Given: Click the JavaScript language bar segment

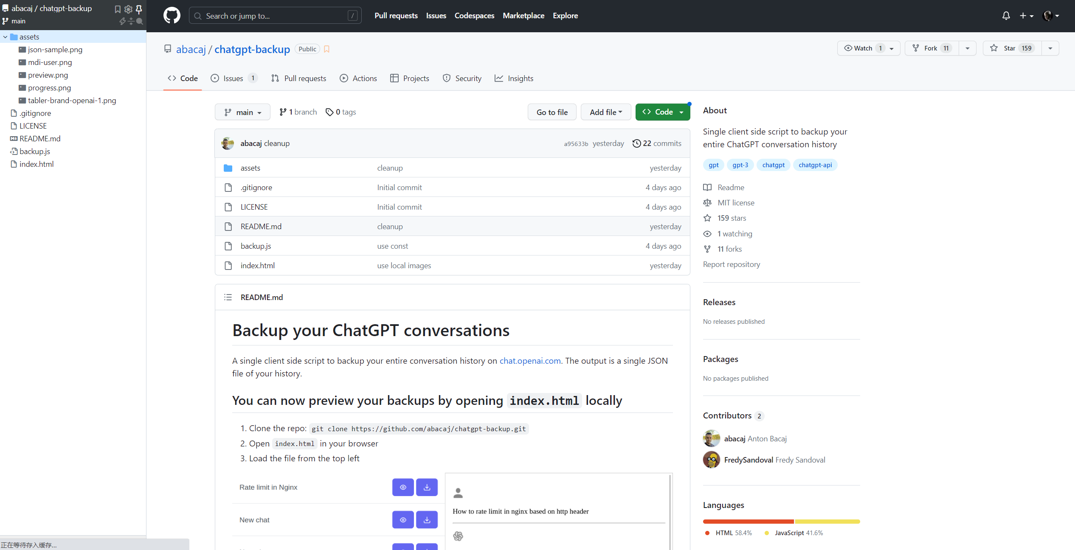Looking at the screenshot, I should 827,522.
